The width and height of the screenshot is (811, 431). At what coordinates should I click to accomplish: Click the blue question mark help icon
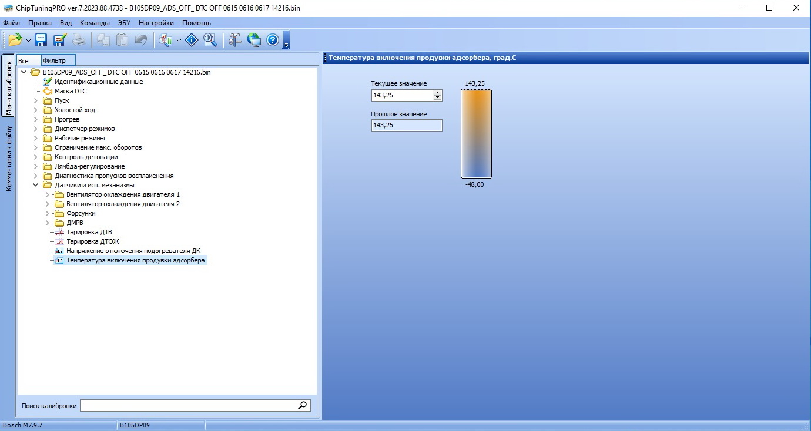(x=272, y=40)
